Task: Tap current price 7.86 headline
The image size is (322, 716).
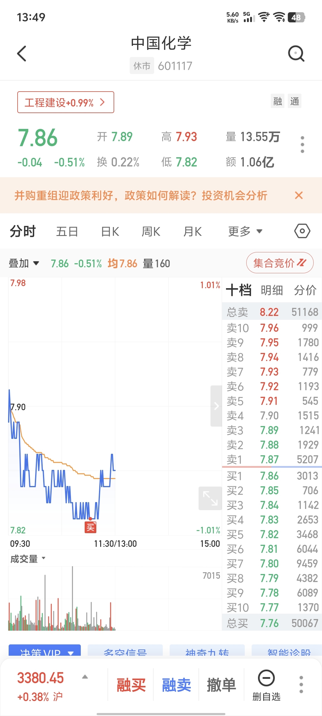Action: pos(38,138)
